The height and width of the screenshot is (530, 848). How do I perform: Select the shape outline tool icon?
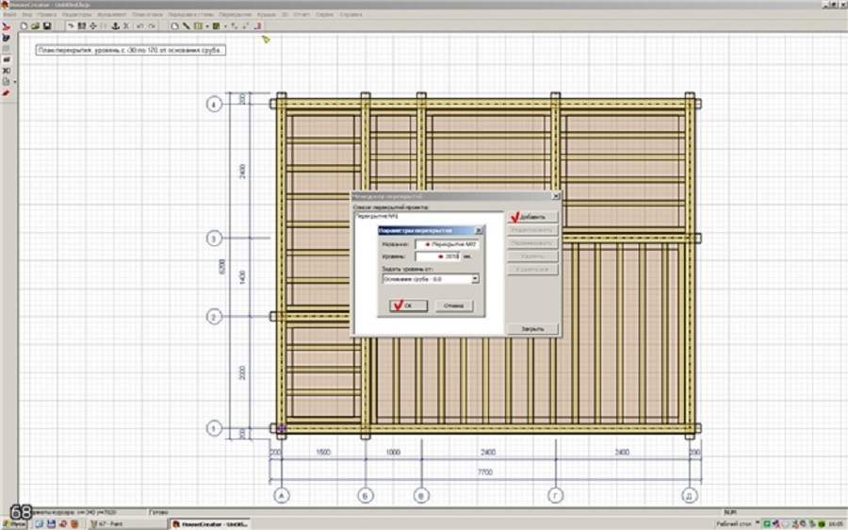pos(174,26)
